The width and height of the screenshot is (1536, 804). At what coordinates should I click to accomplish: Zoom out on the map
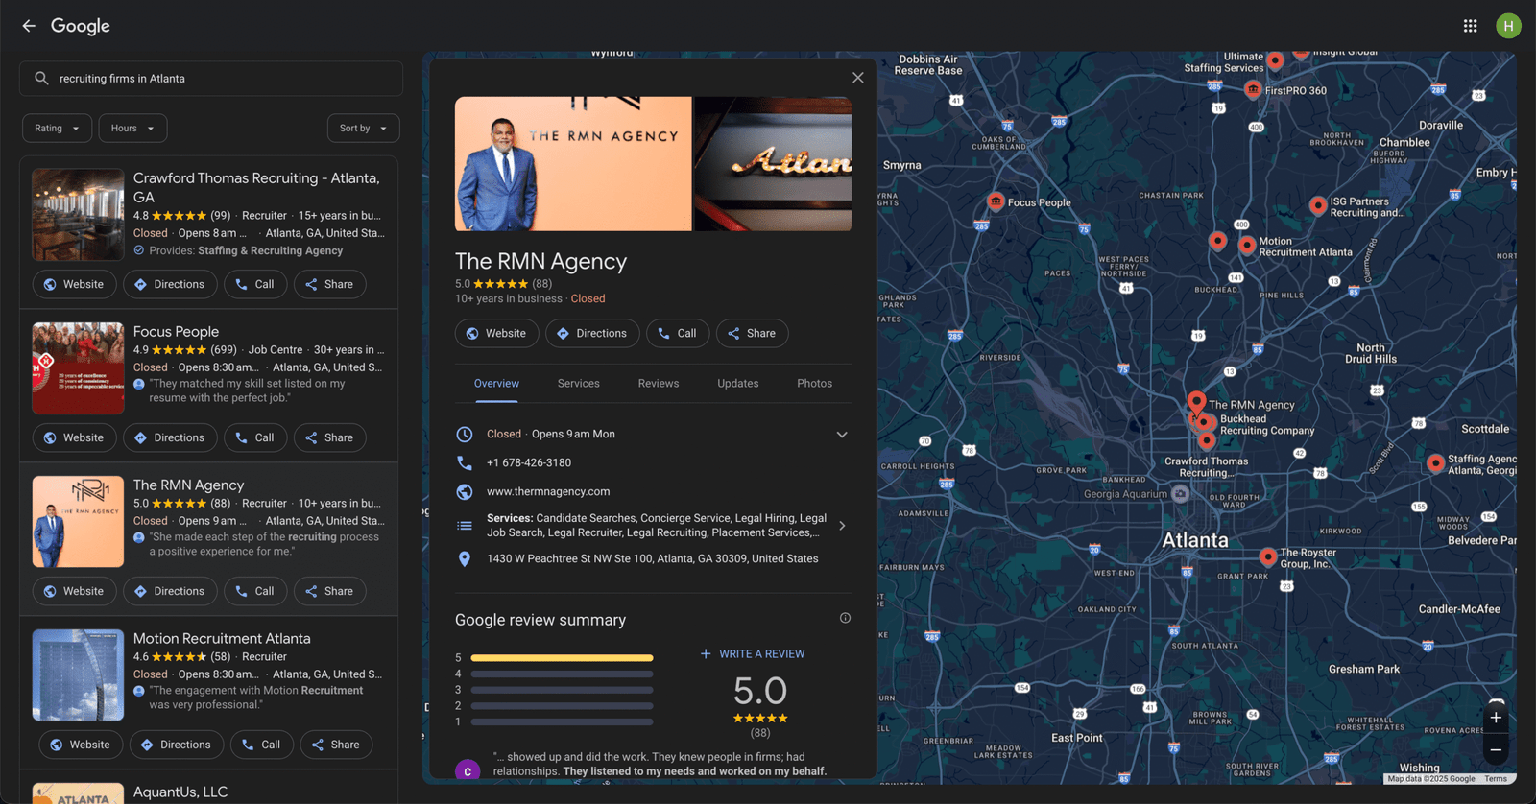[x=1496, y=750]
